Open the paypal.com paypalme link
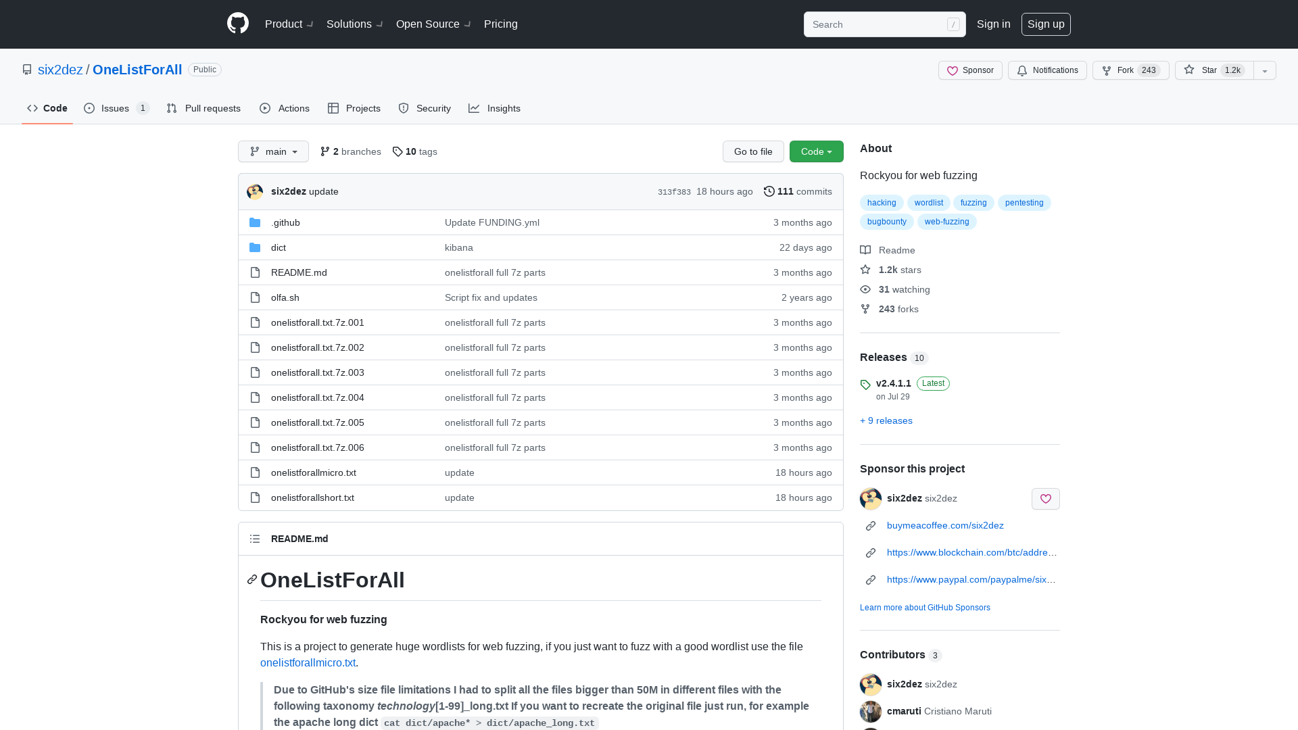Screen dimensions: 1298x730 (x=971, y=579)
